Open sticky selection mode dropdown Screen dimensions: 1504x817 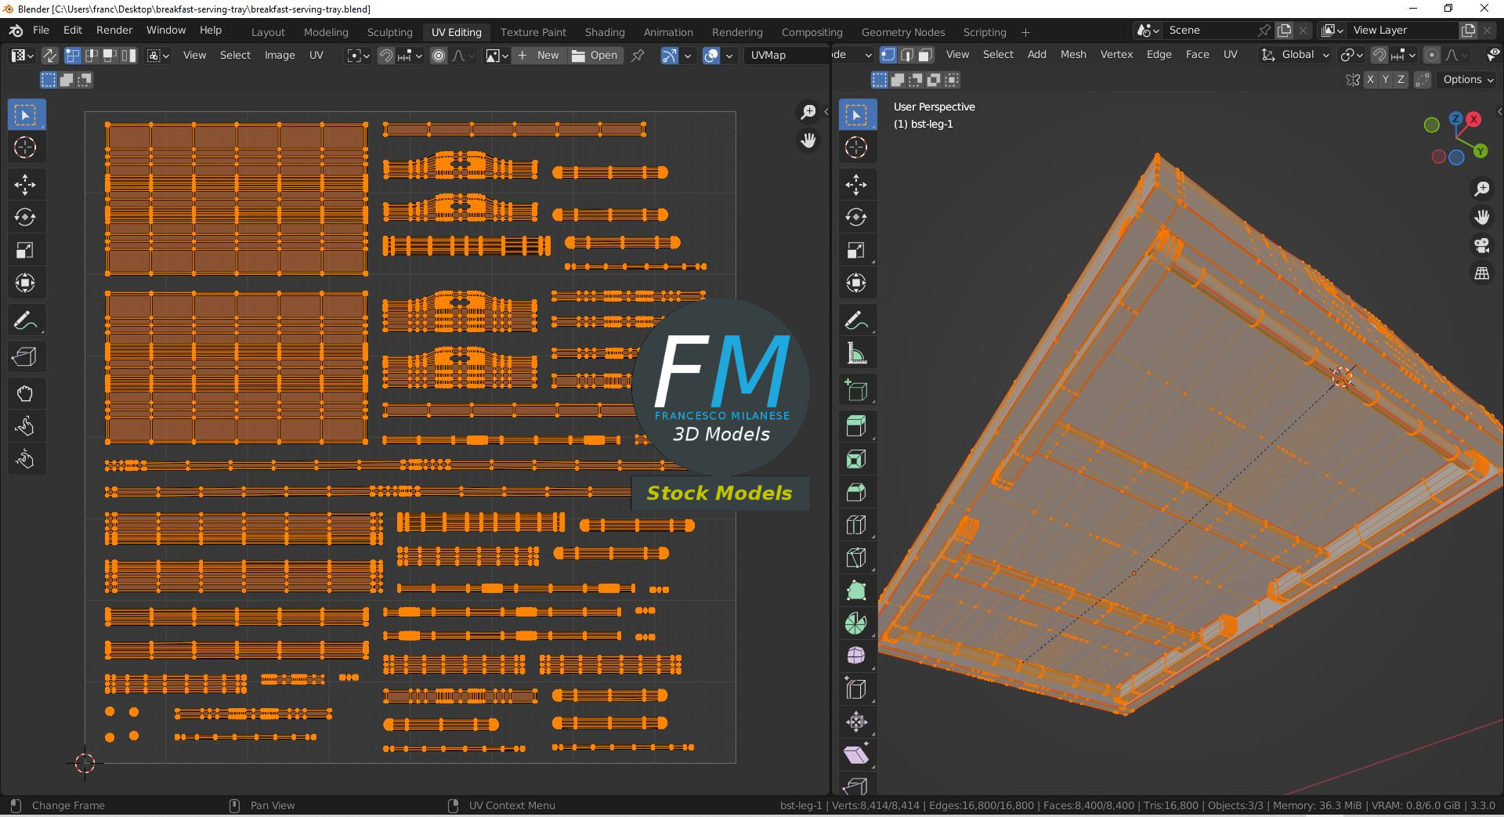coord(158,56)
